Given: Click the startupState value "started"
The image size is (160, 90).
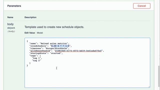Looking at the screenshot, I should click(56, 53).
